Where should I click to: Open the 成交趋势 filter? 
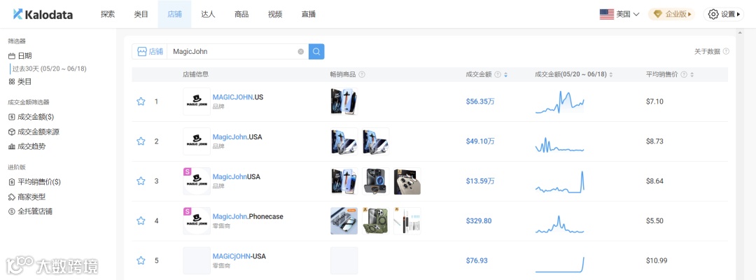coord(27,146)
